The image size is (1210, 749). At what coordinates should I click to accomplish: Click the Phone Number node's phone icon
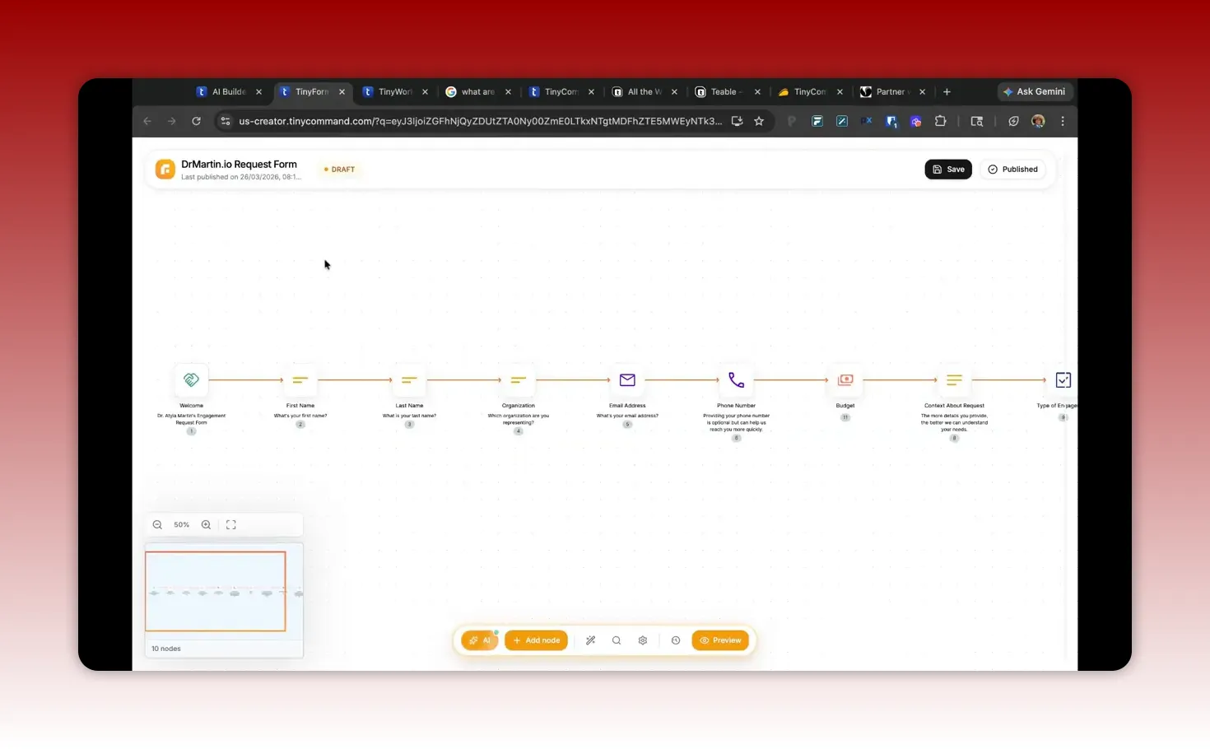(x=736, y=379)
